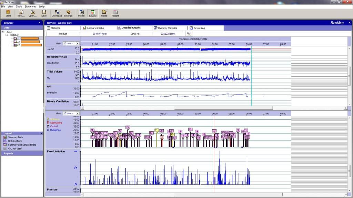This screenshot has height=198, width=353.
Task: Click the cyan cursor line in upper graph
Action: [x=251, y=76]
